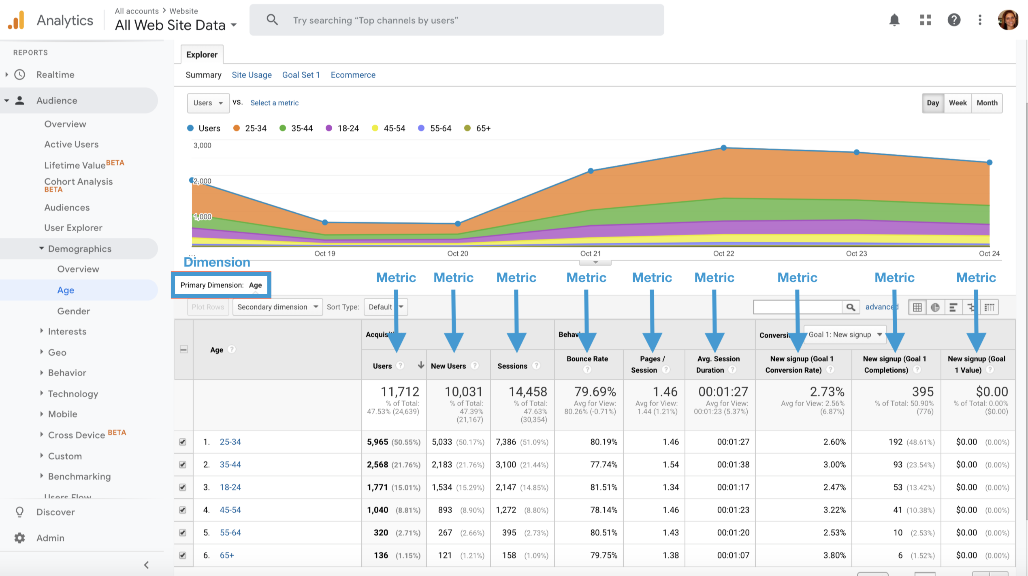The image size is (1028, 576).
Task: Open the notifications bell
Action: 894,20
